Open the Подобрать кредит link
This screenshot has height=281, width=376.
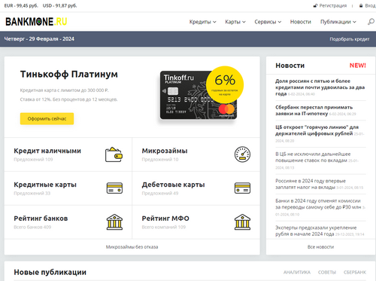coord(350,39)
